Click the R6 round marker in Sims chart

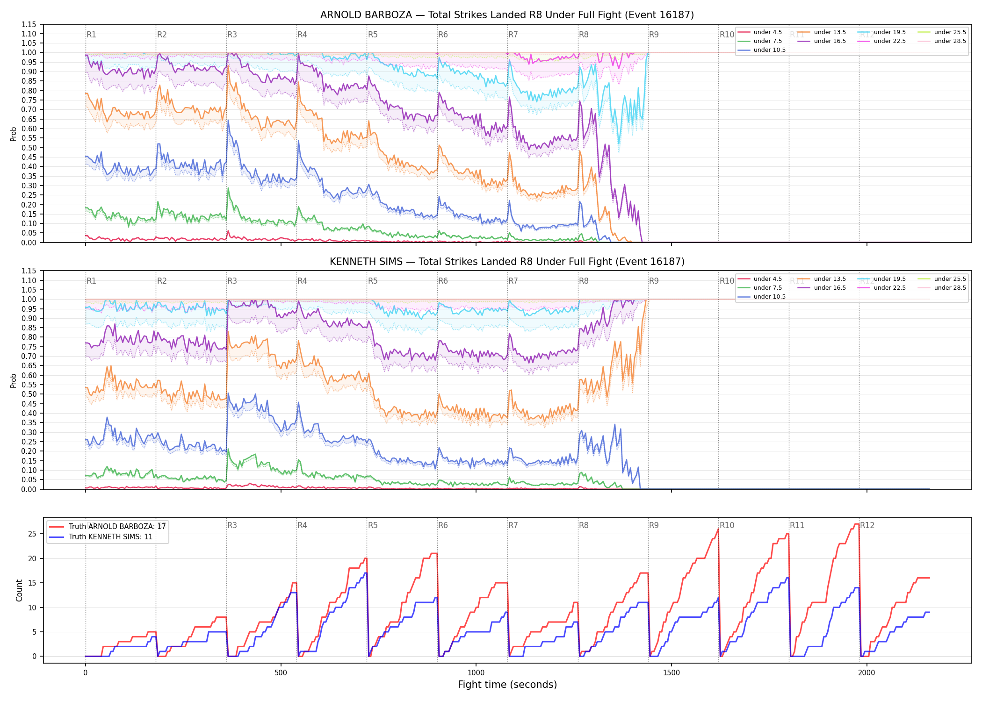443,281
